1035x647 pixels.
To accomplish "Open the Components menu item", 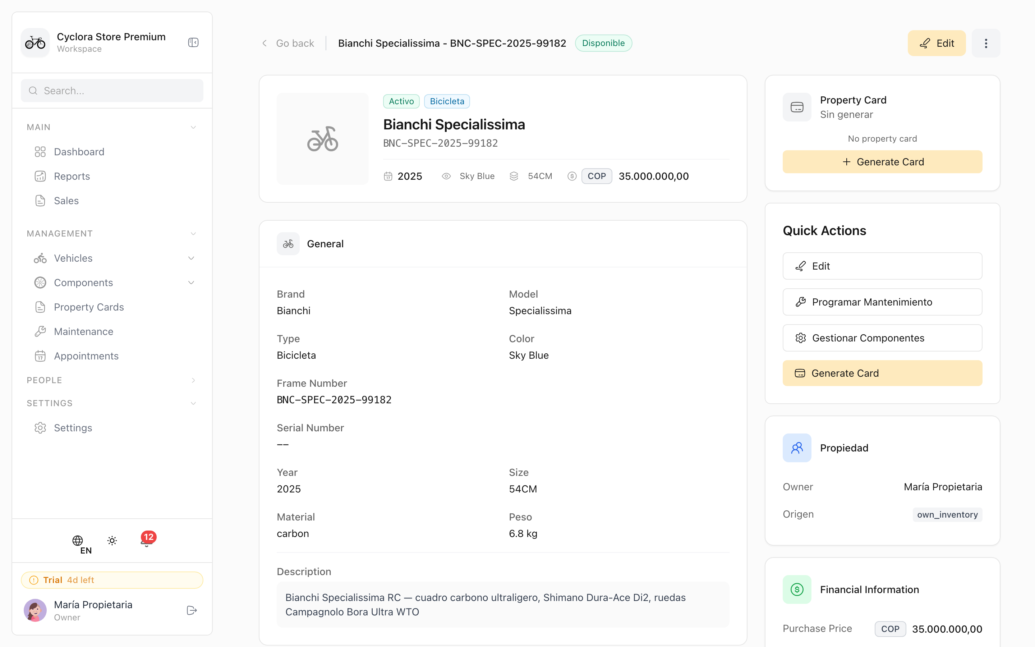I will coord(112,283).
